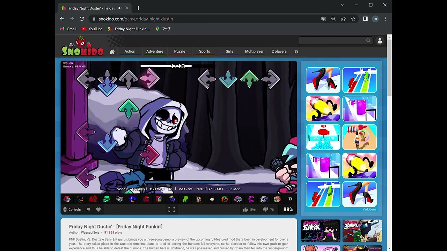
Task: Open the Chrome side panel
Action: point(365,19)
